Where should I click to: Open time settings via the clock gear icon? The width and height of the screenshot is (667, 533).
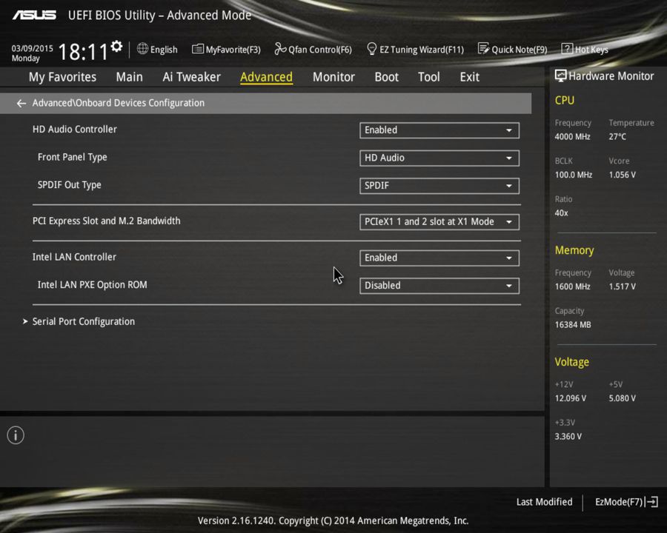point(116,44)
